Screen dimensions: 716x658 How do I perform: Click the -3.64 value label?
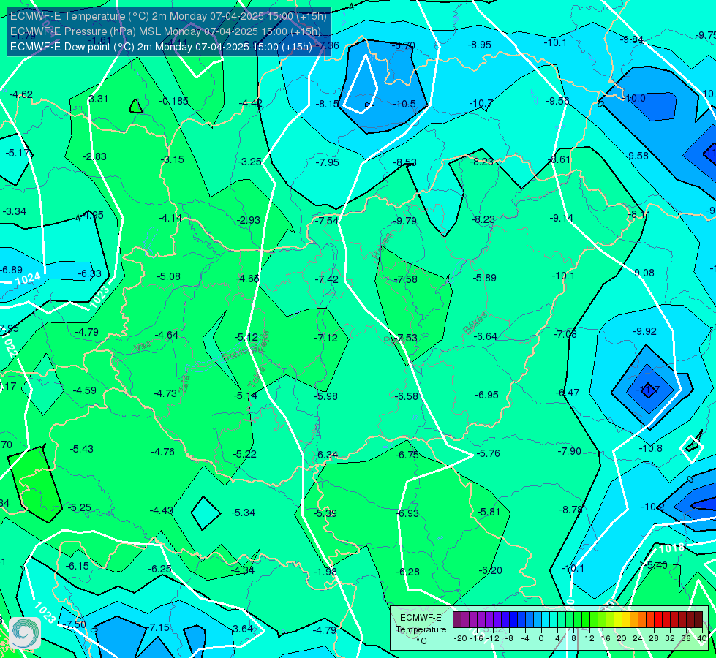[x=241, y=629]
